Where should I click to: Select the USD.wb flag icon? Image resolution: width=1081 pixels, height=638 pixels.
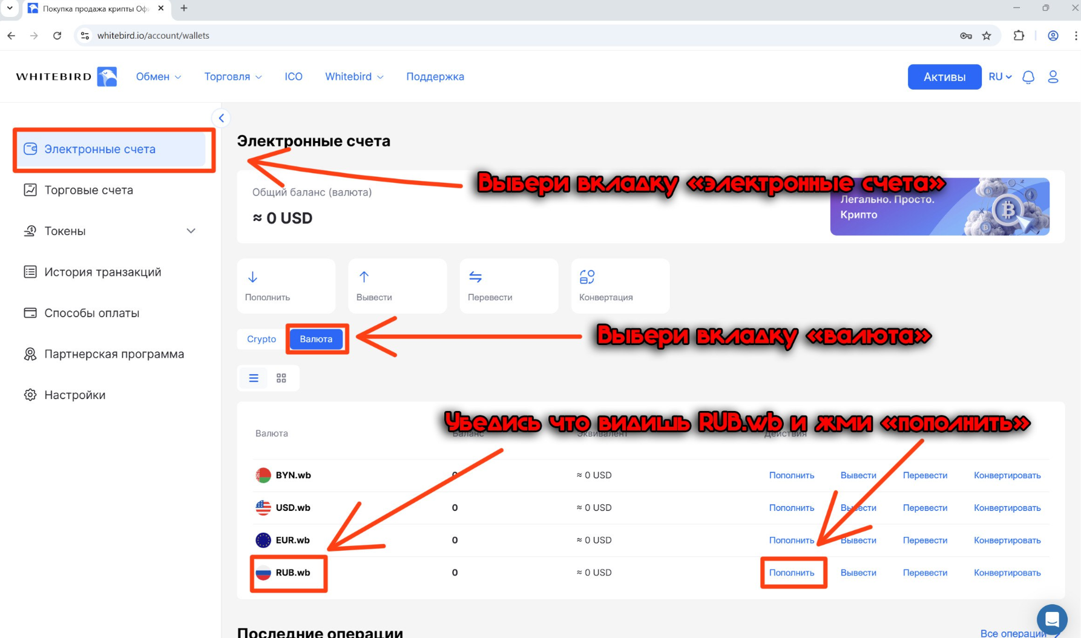coord(263,508)
